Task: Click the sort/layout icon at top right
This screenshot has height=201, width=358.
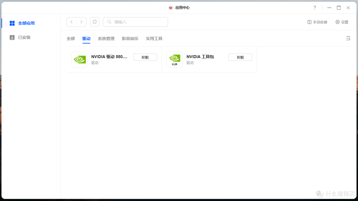Action: (x=348, y=38)
